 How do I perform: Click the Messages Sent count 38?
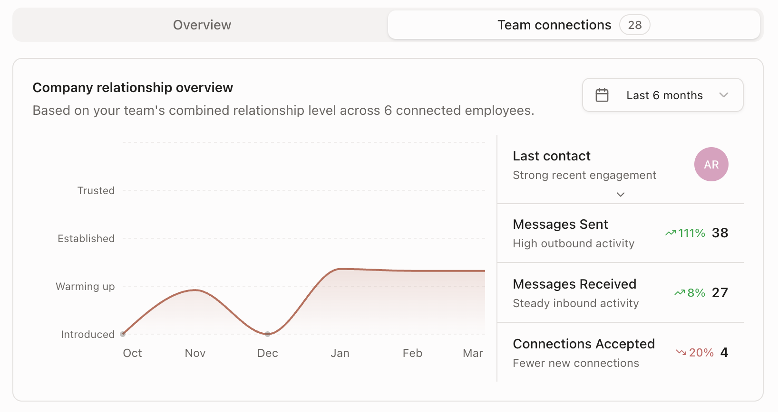click(720, 233)
